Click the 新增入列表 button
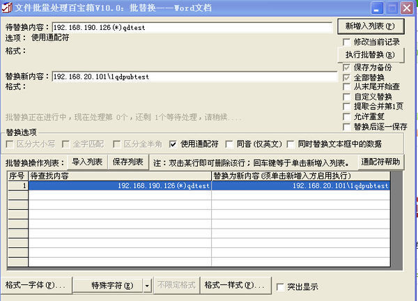The height and width of the screenshot is (301, 418). tap(370, 26)
